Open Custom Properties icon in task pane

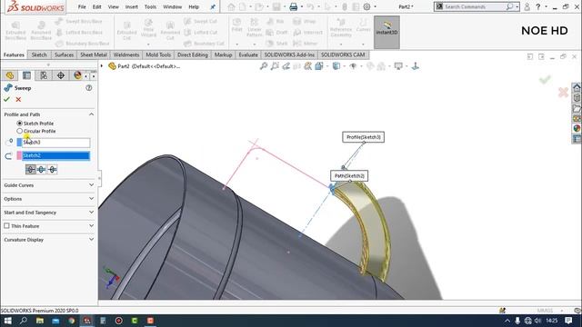pyautogui.click(x=577, y=138)
